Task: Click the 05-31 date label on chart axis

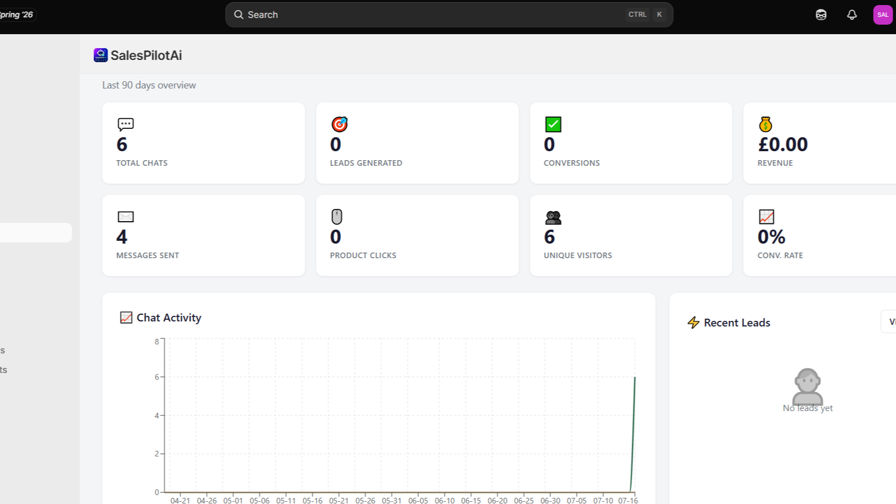Action: [391, 500]
